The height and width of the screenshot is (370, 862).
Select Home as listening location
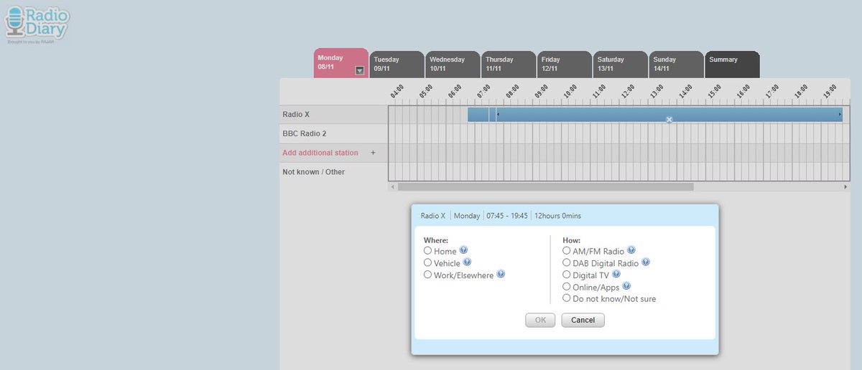pyautogui.click(x=427, y=251)
